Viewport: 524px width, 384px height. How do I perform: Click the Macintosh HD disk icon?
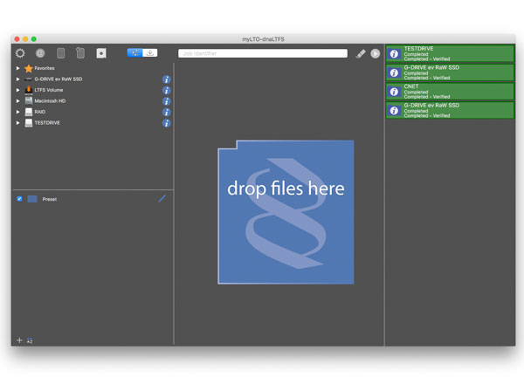click(x=29, y=100)
